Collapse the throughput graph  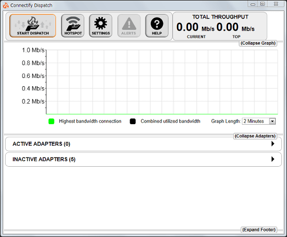tap(258, 43)
